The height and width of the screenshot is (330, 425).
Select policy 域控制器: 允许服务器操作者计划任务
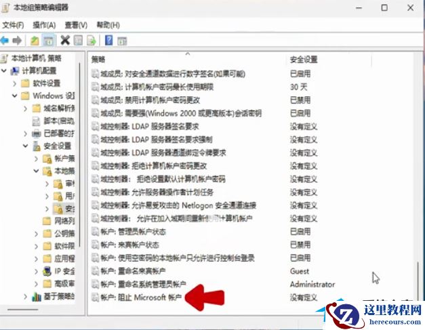tap(157, 192)
